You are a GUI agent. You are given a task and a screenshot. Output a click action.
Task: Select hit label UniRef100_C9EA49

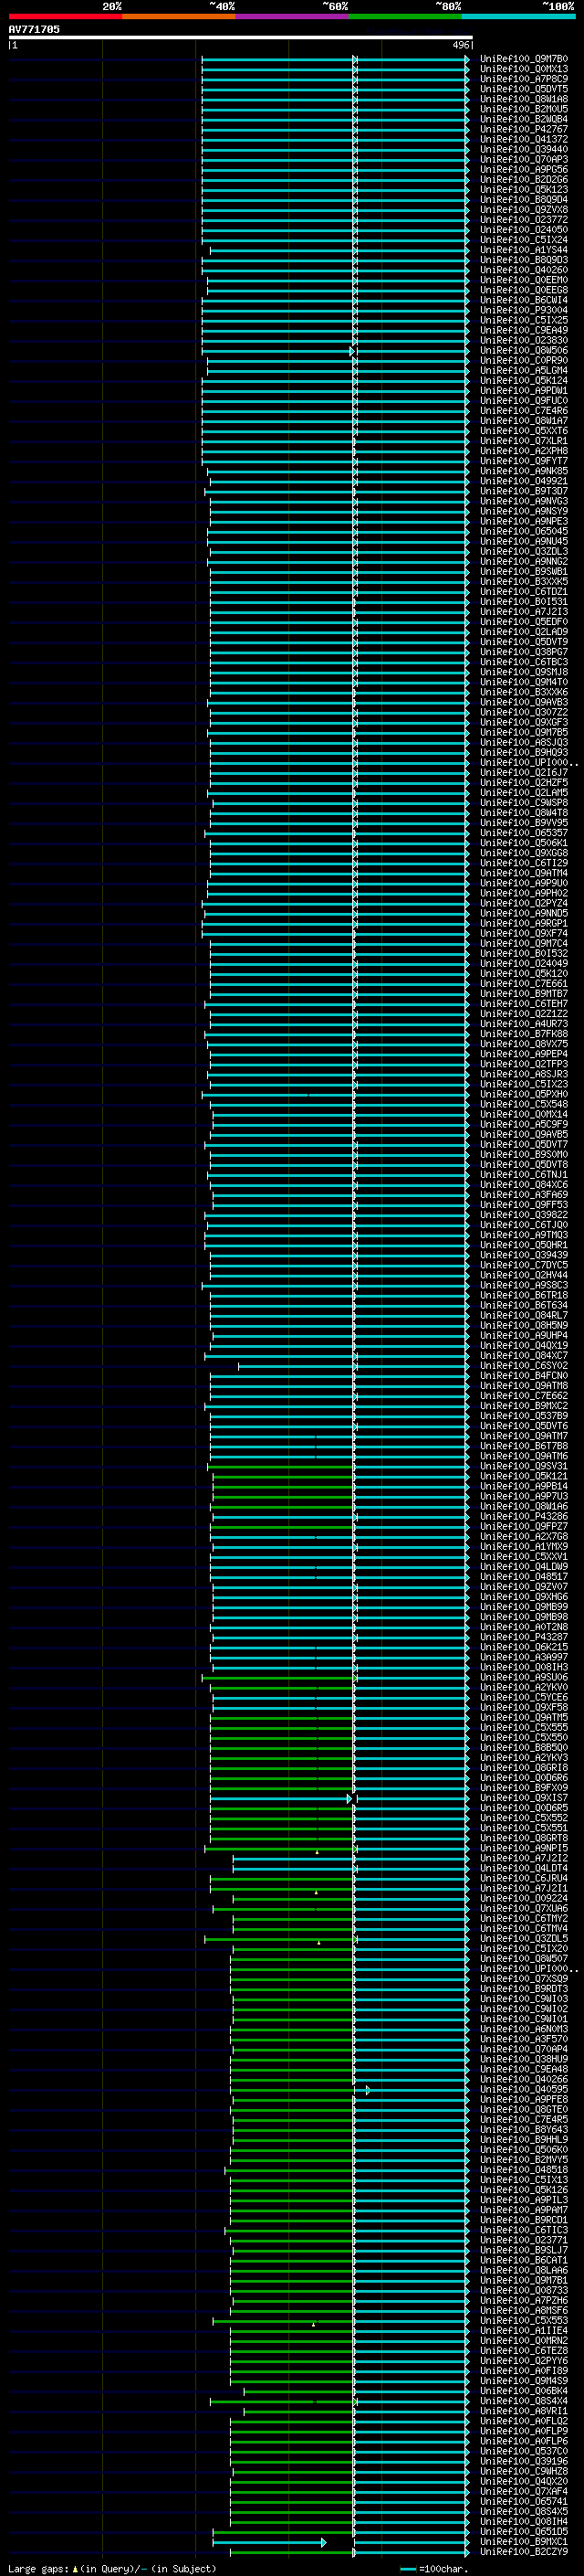click(524, 331)
